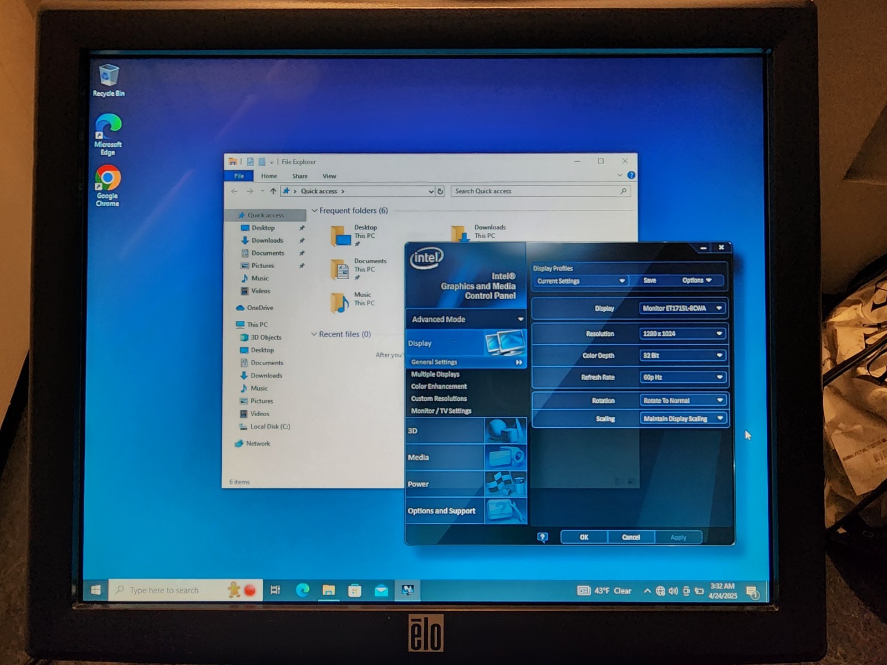This screenshot has height=665, width=887.
Task: Open the Options dropdown in Display Profiles
Action: click(x=697, y=280)
